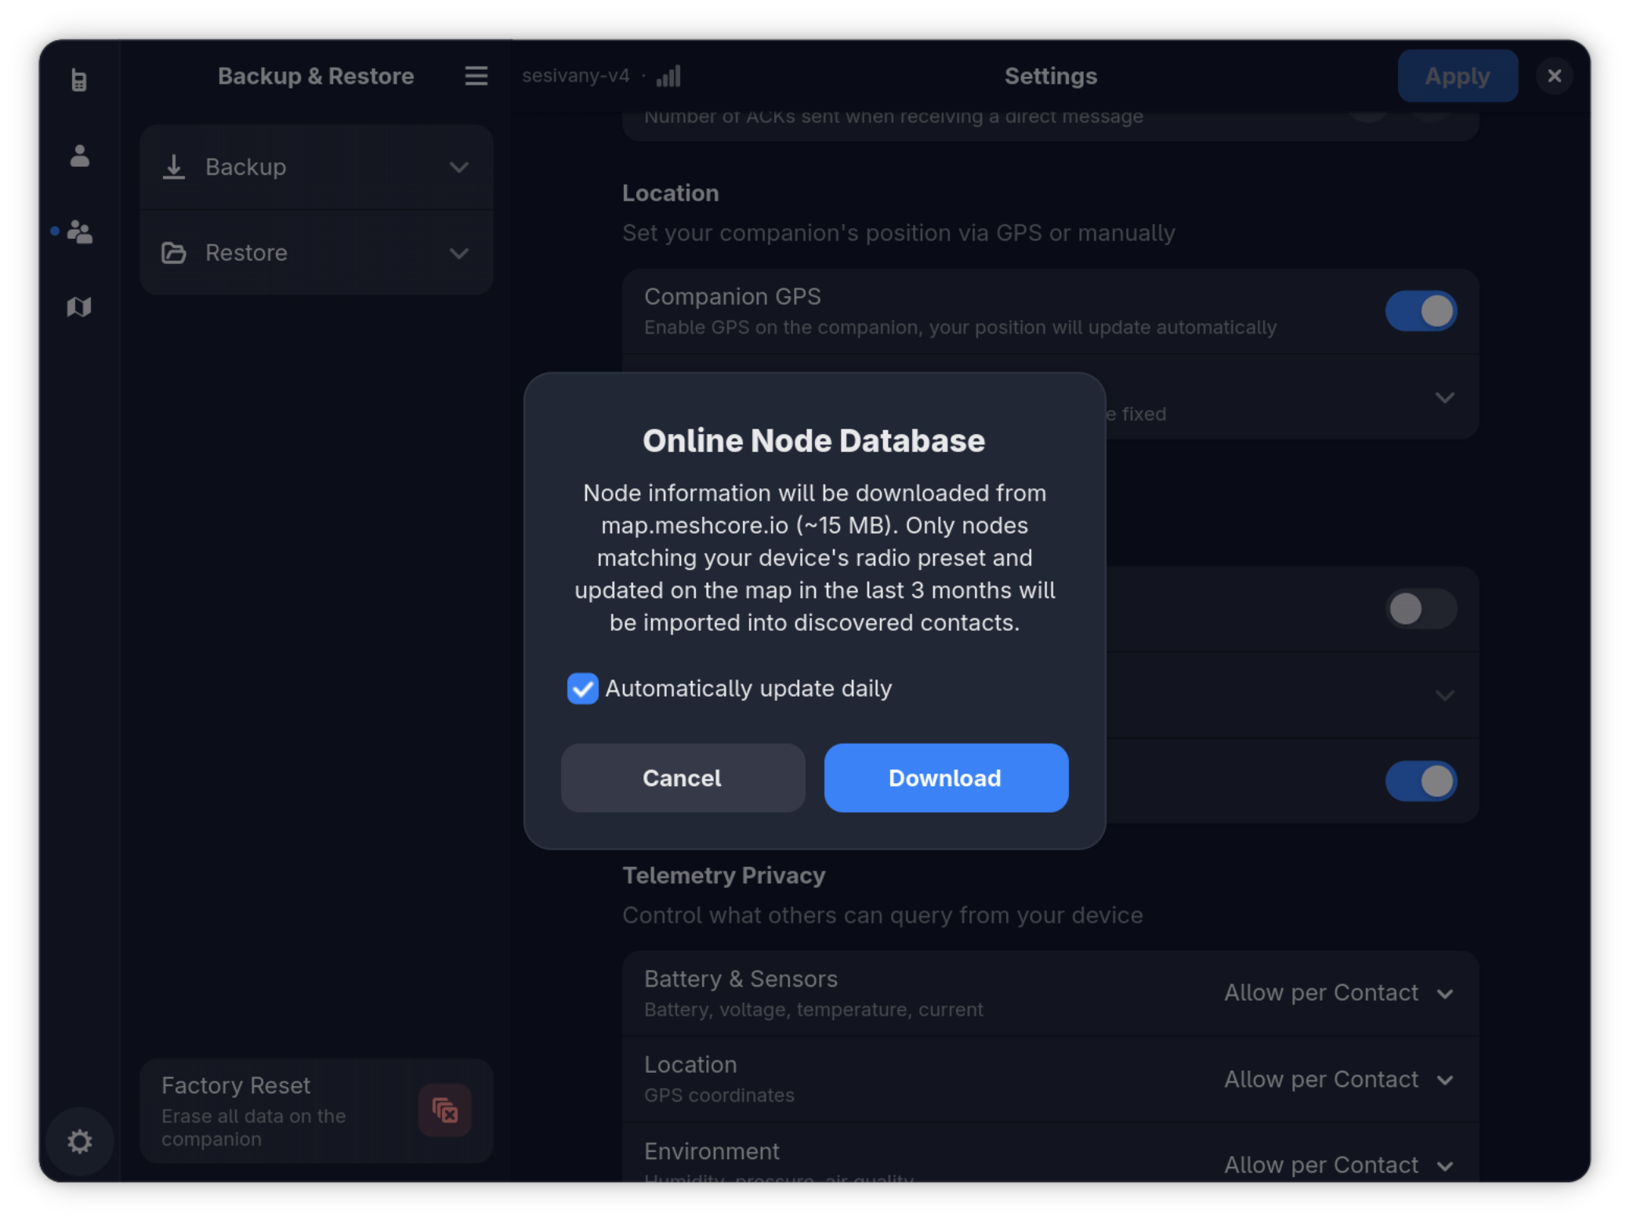The image size is (1630, 1221).
Task: Open the device icon in sidebar
Action: click(x=79, y=79)
